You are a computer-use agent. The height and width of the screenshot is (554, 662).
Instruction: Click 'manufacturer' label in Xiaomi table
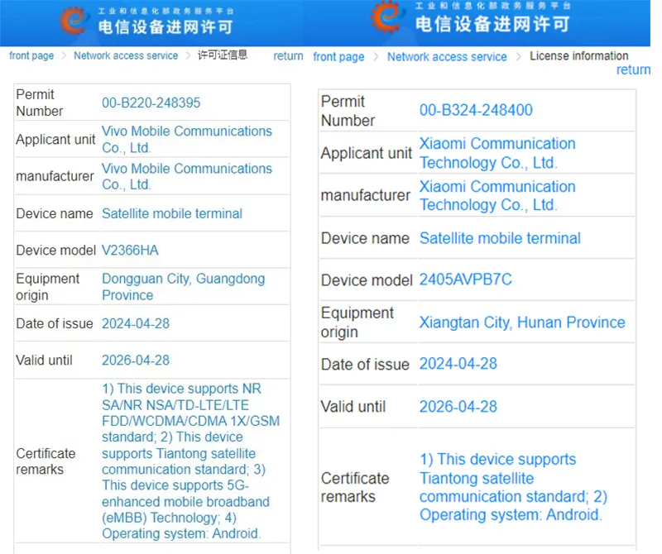tap(366, 195)
